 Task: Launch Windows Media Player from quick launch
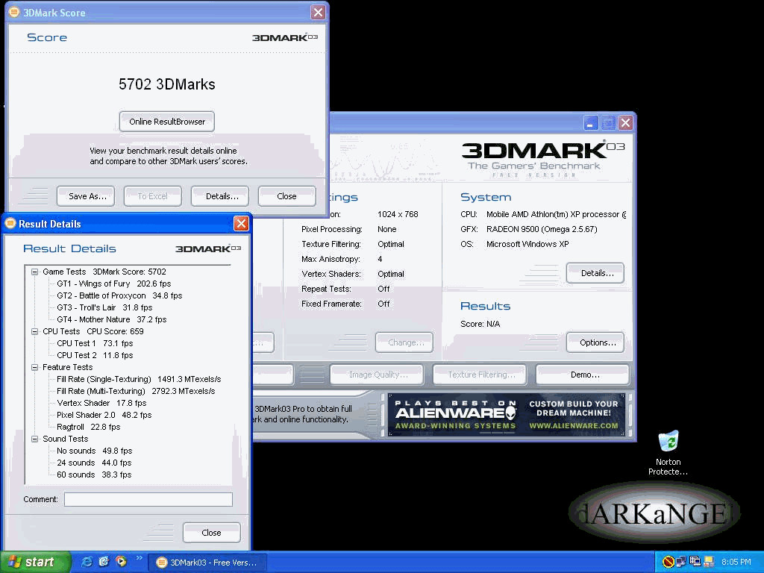[121, 562]
